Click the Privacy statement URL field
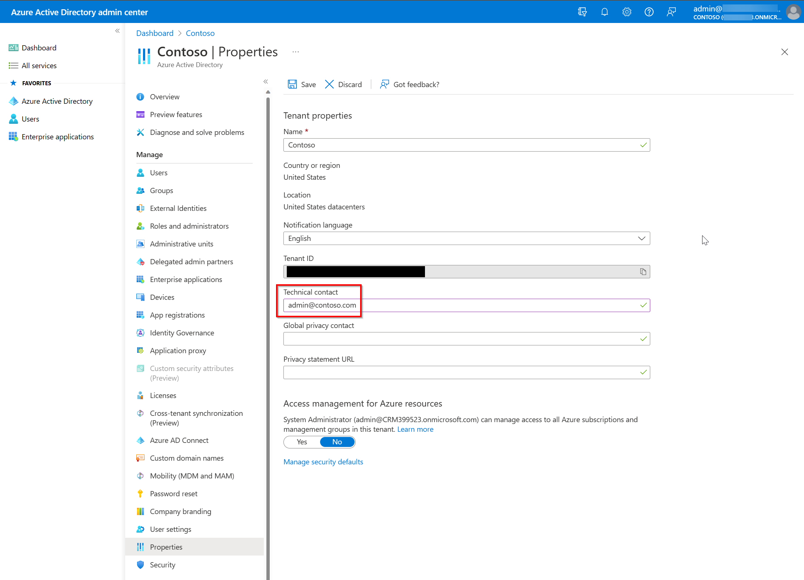 [466, 371]
